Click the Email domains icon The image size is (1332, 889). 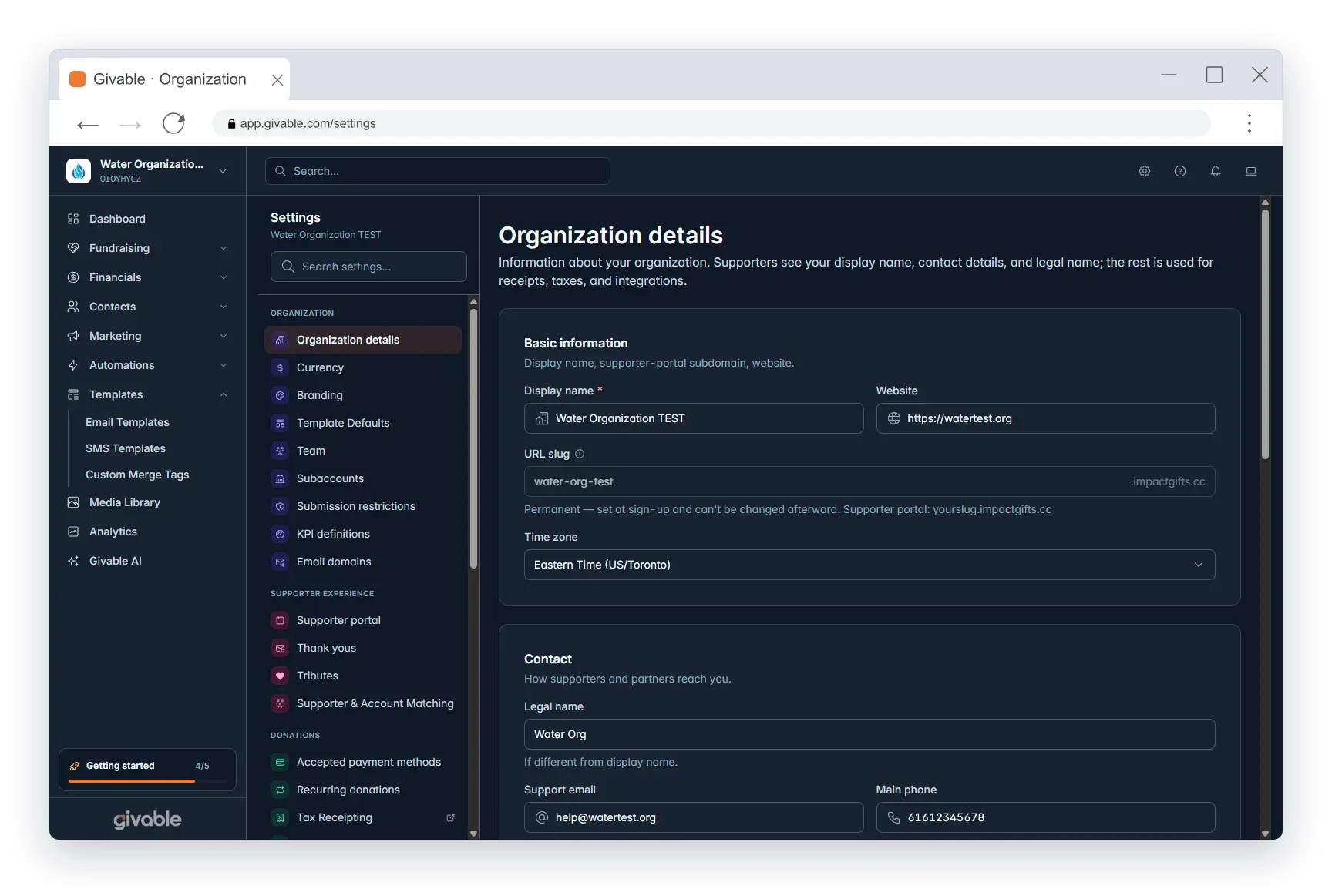tap(281, 562)
